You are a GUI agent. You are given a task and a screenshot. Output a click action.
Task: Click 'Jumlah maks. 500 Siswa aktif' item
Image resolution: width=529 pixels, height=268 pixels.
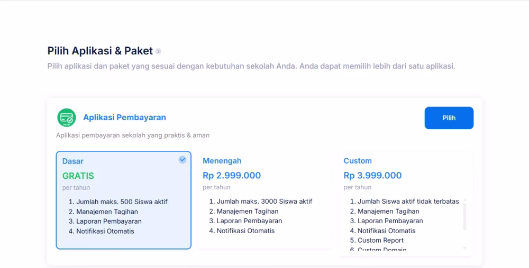(x=122, y=202)
